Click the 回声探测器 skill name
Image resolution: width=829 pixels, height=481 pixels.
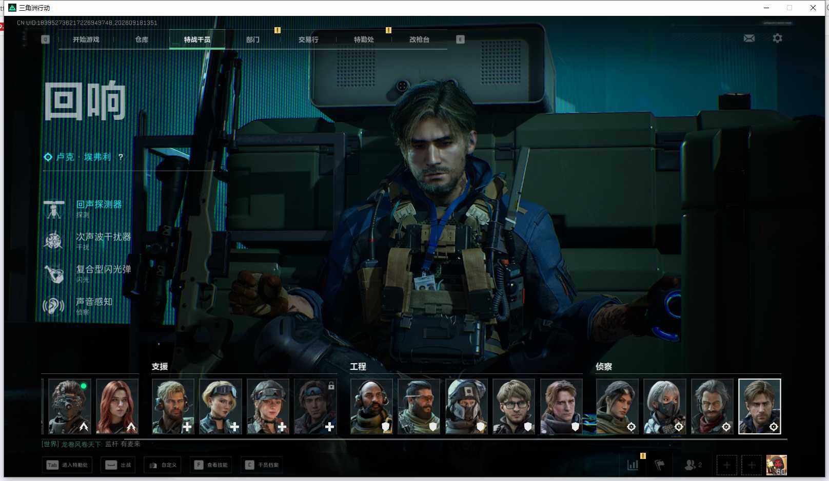tap(99, 204)
